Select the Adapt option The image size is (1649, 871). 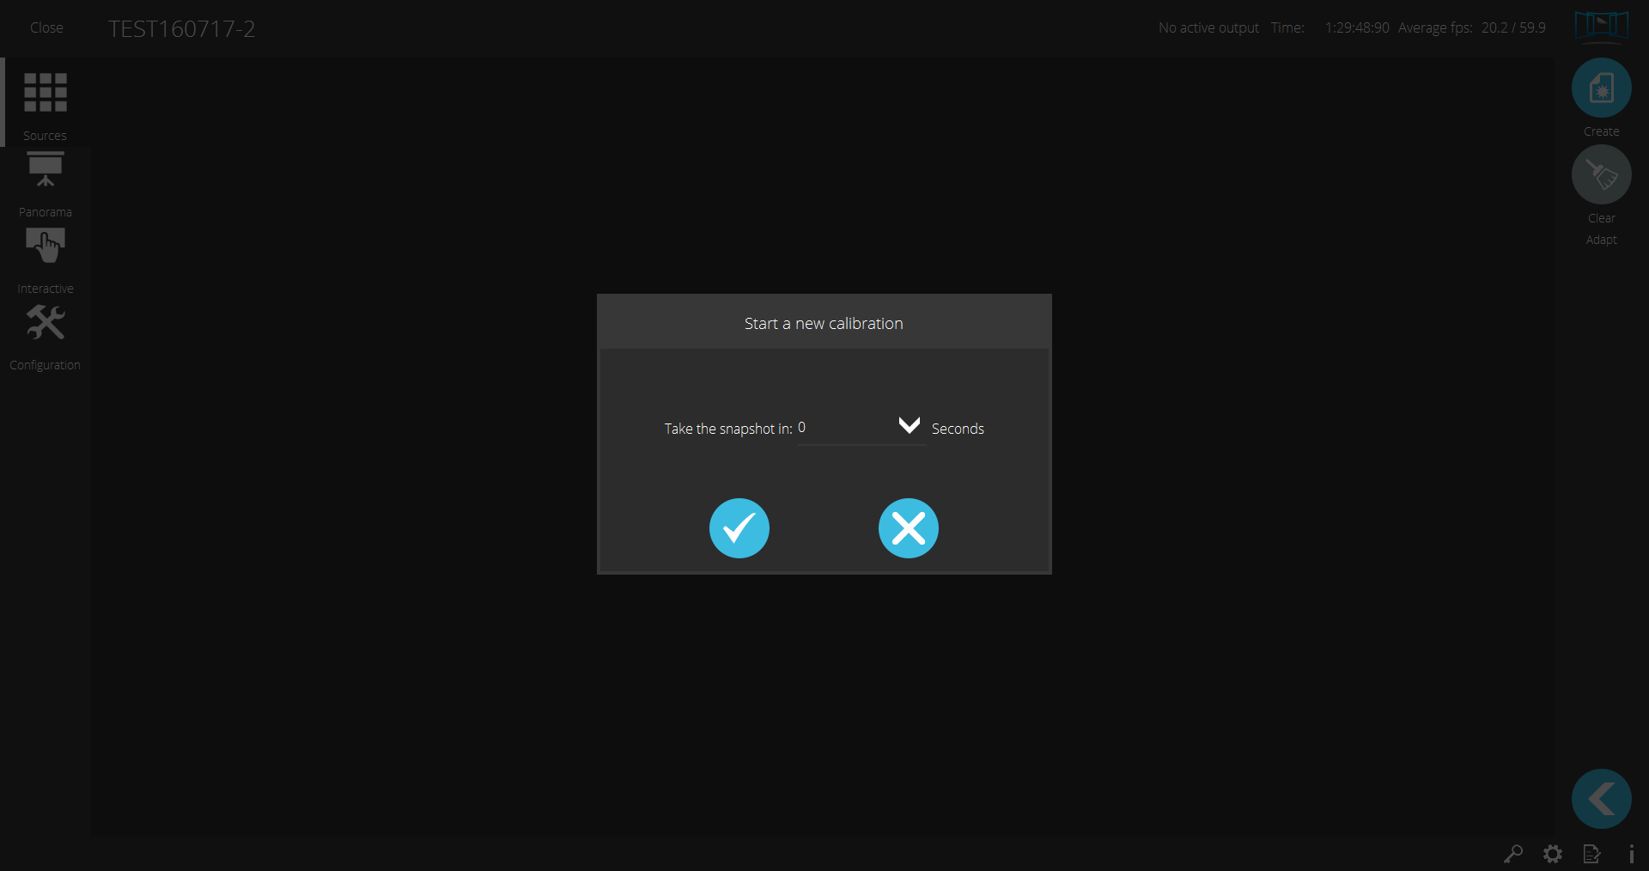click(x=1601, y=240)
